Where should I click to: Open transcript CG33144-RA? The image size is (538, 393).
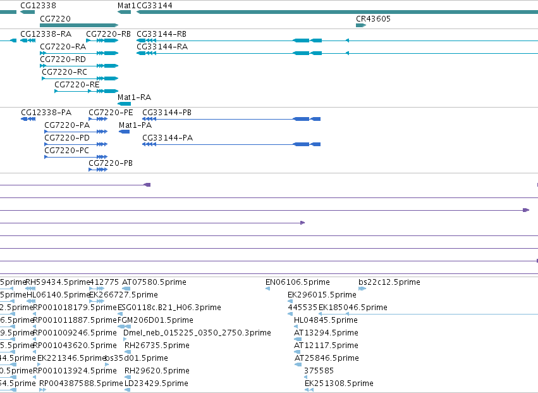338,53
